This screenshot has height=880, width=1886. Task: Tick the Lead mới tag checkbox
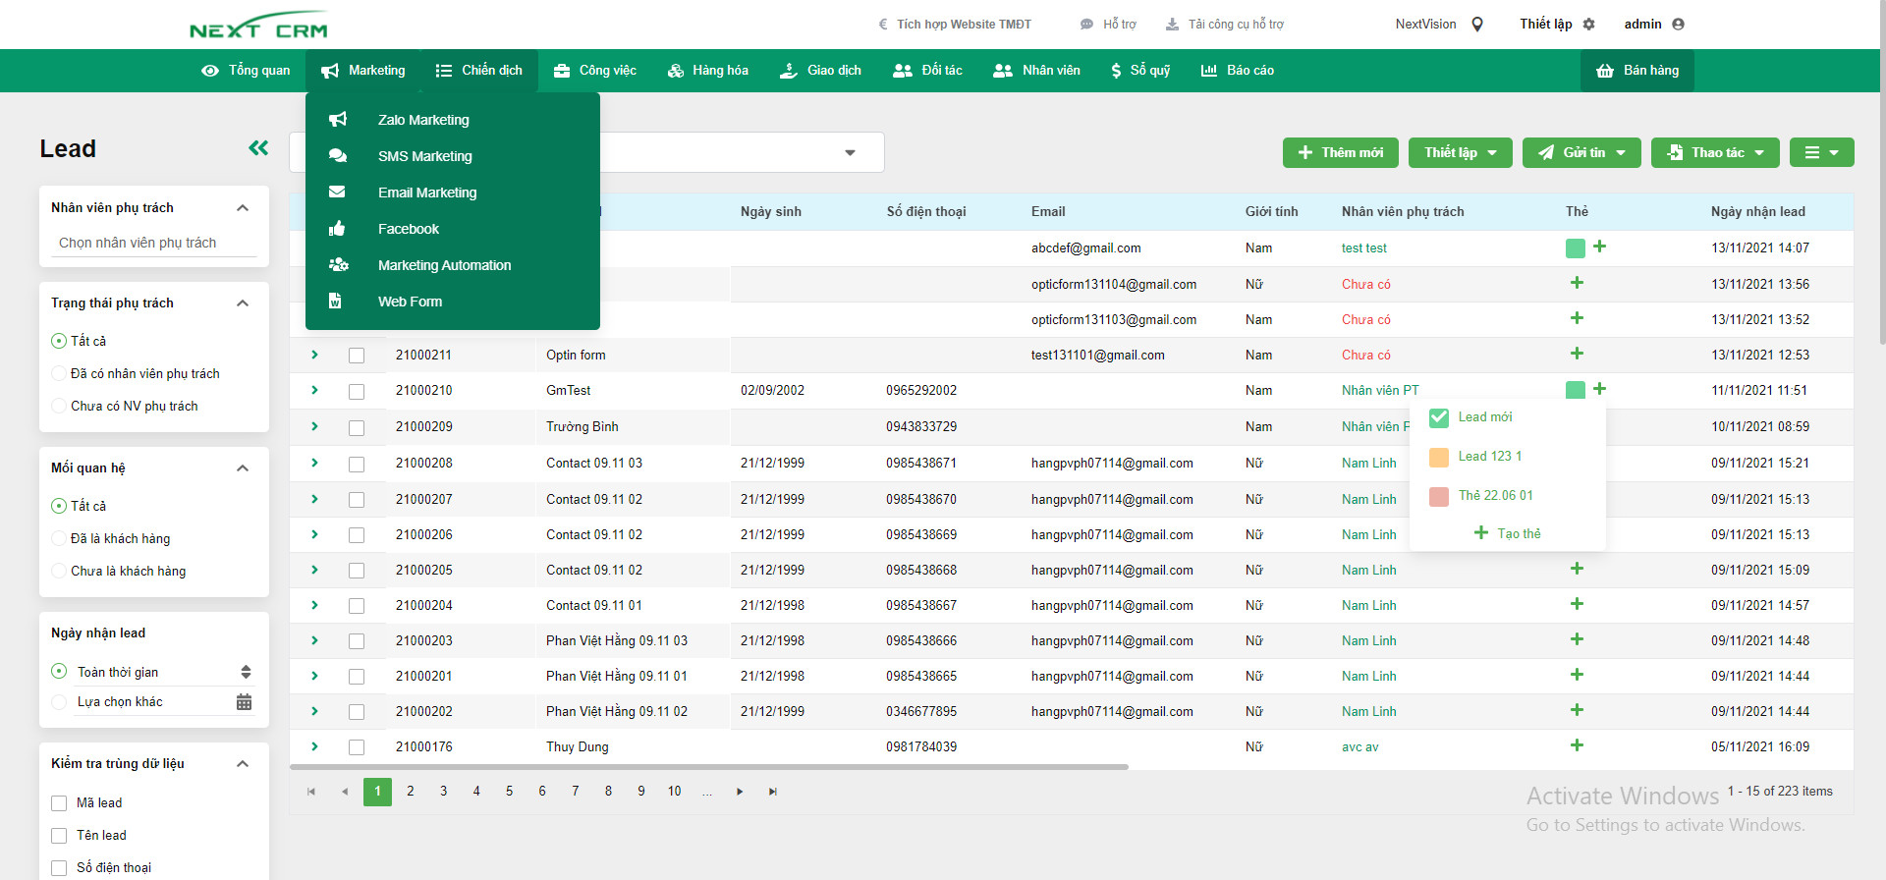tap(1439, 417)
